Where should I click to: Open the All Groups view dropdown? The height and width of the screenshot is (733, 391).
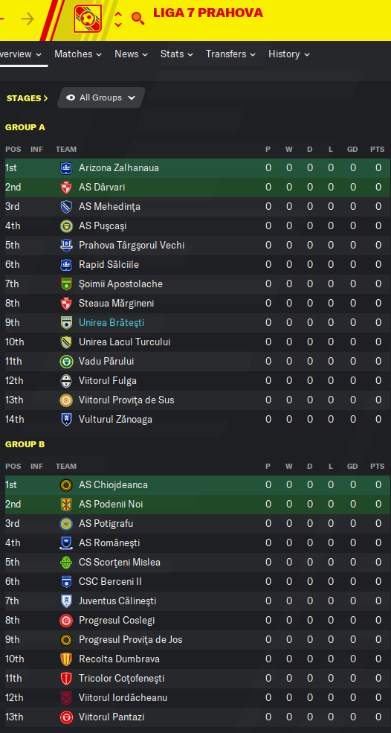[x=101, y=97]
